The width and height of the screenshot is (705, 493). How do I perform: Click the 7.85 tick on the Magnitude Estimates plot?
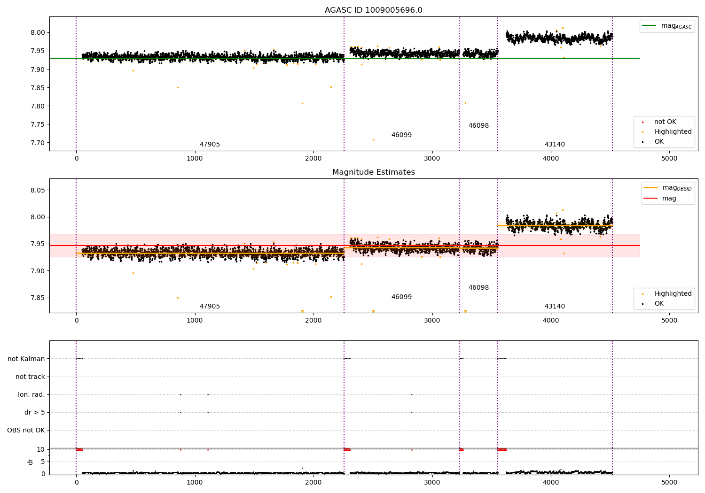(x=38, y=298)
